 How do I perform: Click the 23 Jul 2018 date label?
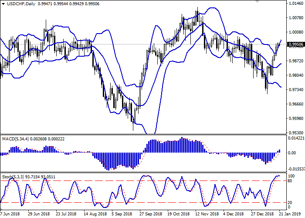tap(66, 214)
